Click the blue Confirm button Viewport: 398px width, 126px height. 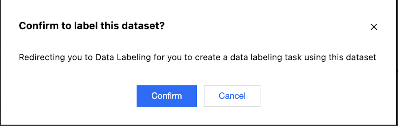click(166, 96)
